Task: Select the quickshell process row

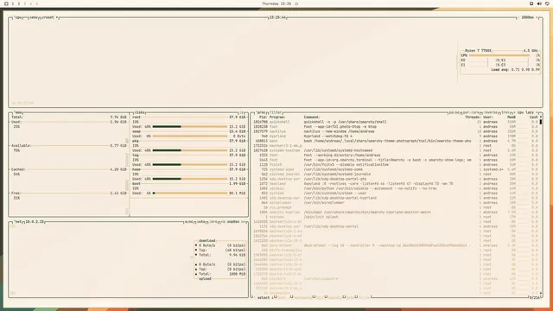Action: coord(396,122)
